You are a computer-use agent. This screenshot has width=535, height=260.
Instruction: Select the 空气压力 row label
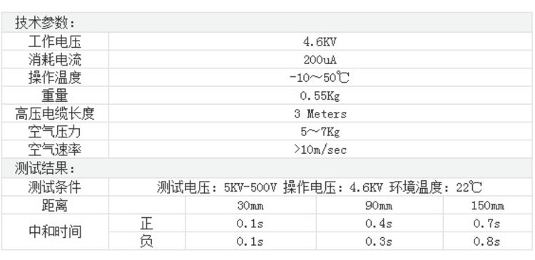(55, 132)
